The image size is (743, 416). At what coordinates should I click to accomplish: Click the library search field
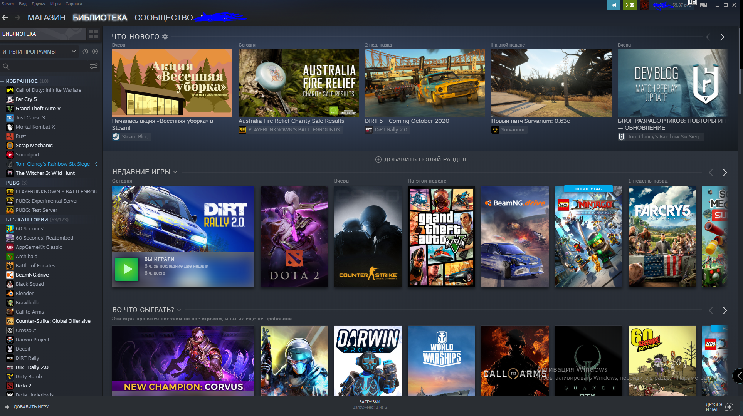coord(44,66)
